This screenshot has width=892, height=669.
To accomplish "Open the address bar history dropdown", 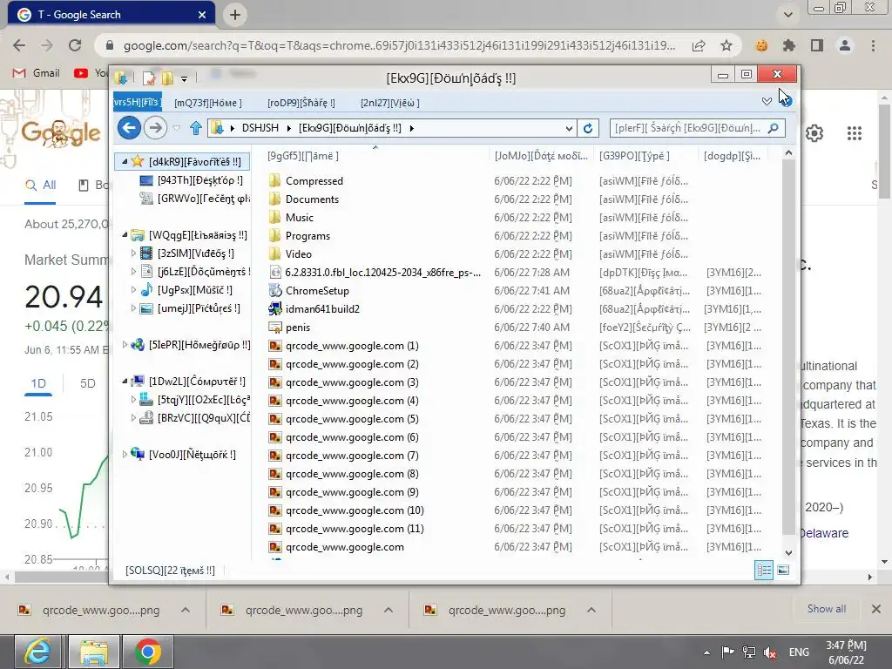I will pos(569,129).
